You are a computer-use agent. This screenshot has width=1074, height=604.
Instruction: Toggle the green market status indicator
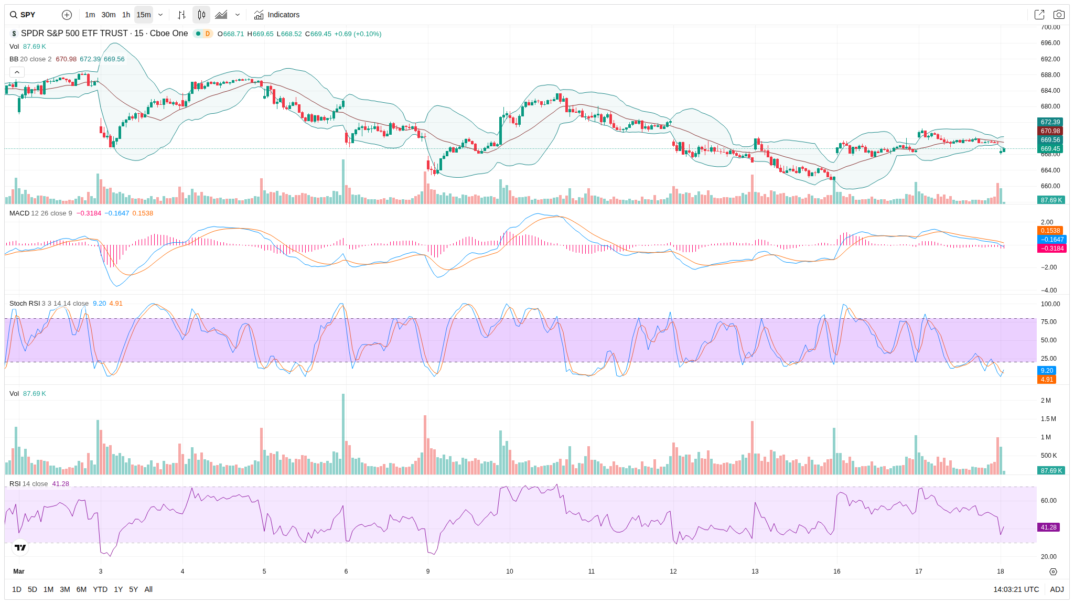pos(198,34)
